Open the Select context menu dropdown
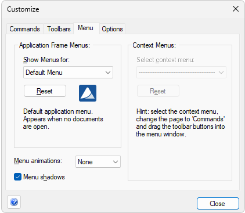 coord(181,73)
